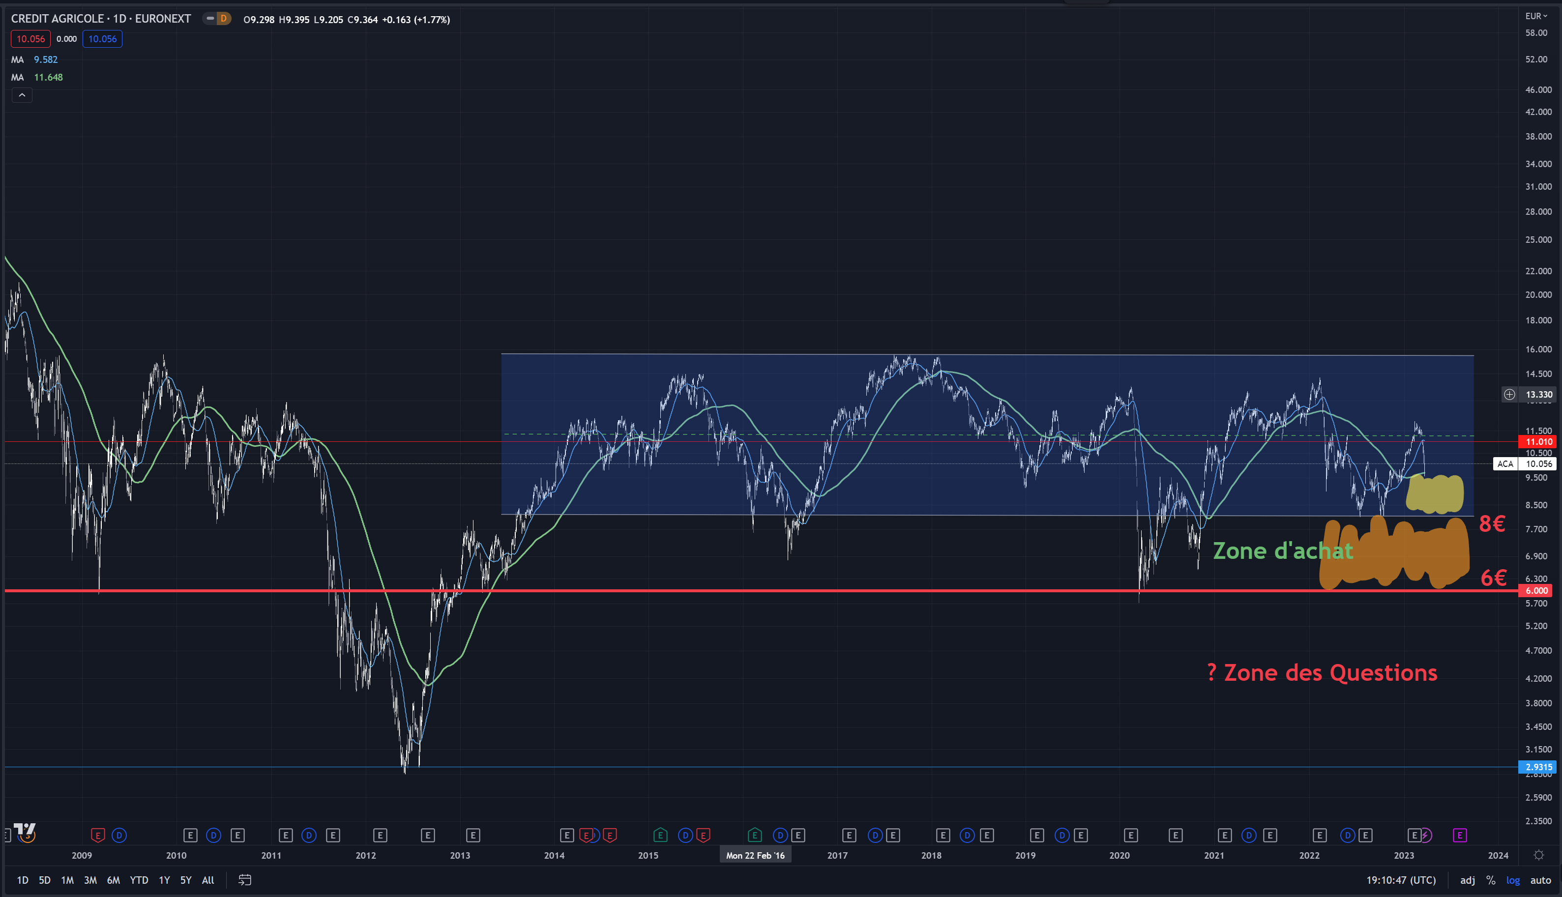Select the 1Y time range
Screen dimensions: 1562x897
[164, 880]
